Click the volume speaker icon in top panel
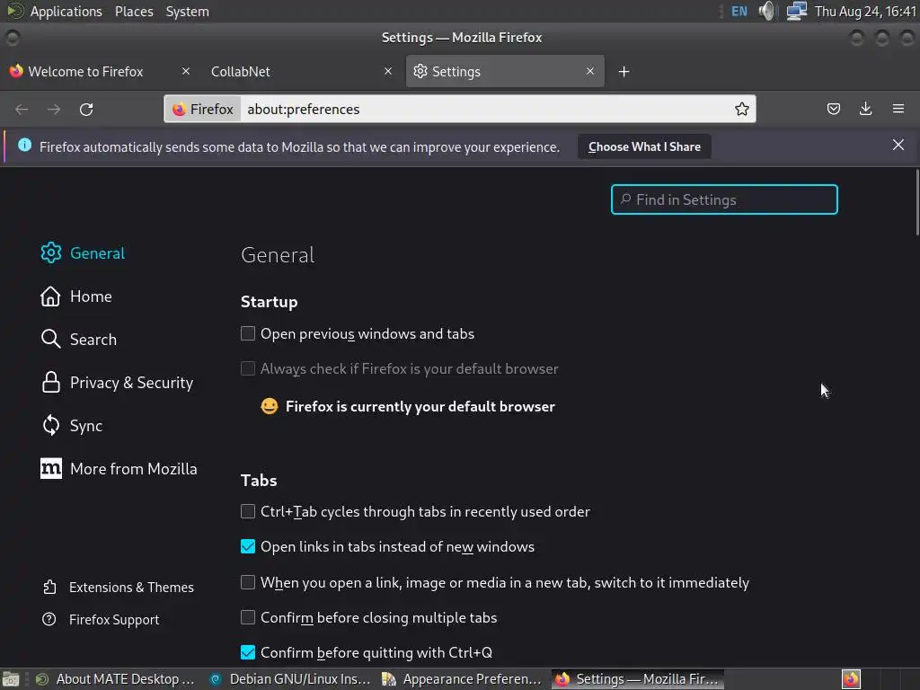The image size is (920, 690). click(x=766, y=11)
